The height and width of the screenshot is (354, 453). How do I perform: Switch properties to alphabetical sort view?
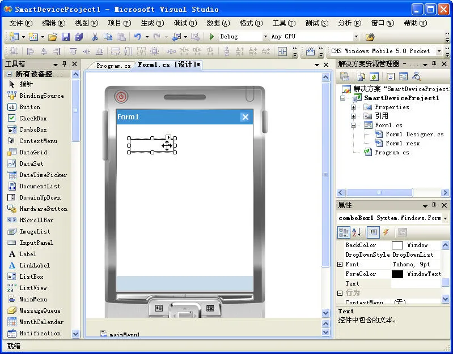[357, 232]
